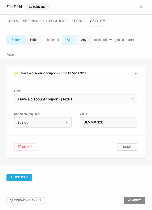Close the Edit Field panel
Screen dimensions: 152x210
[x=141, y=7]
